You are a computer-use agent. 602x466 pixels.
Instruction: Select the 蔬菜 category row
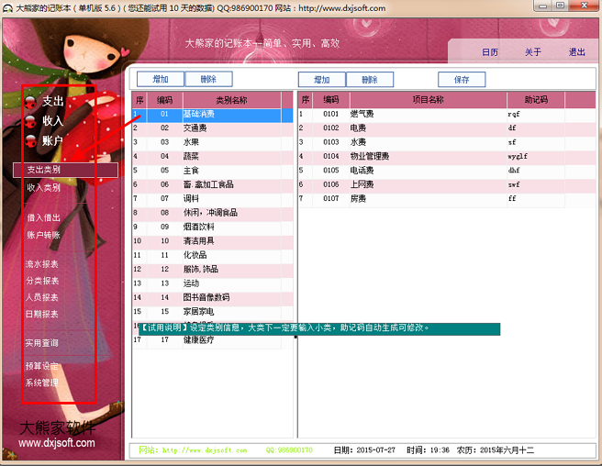[x=212, y=156]
